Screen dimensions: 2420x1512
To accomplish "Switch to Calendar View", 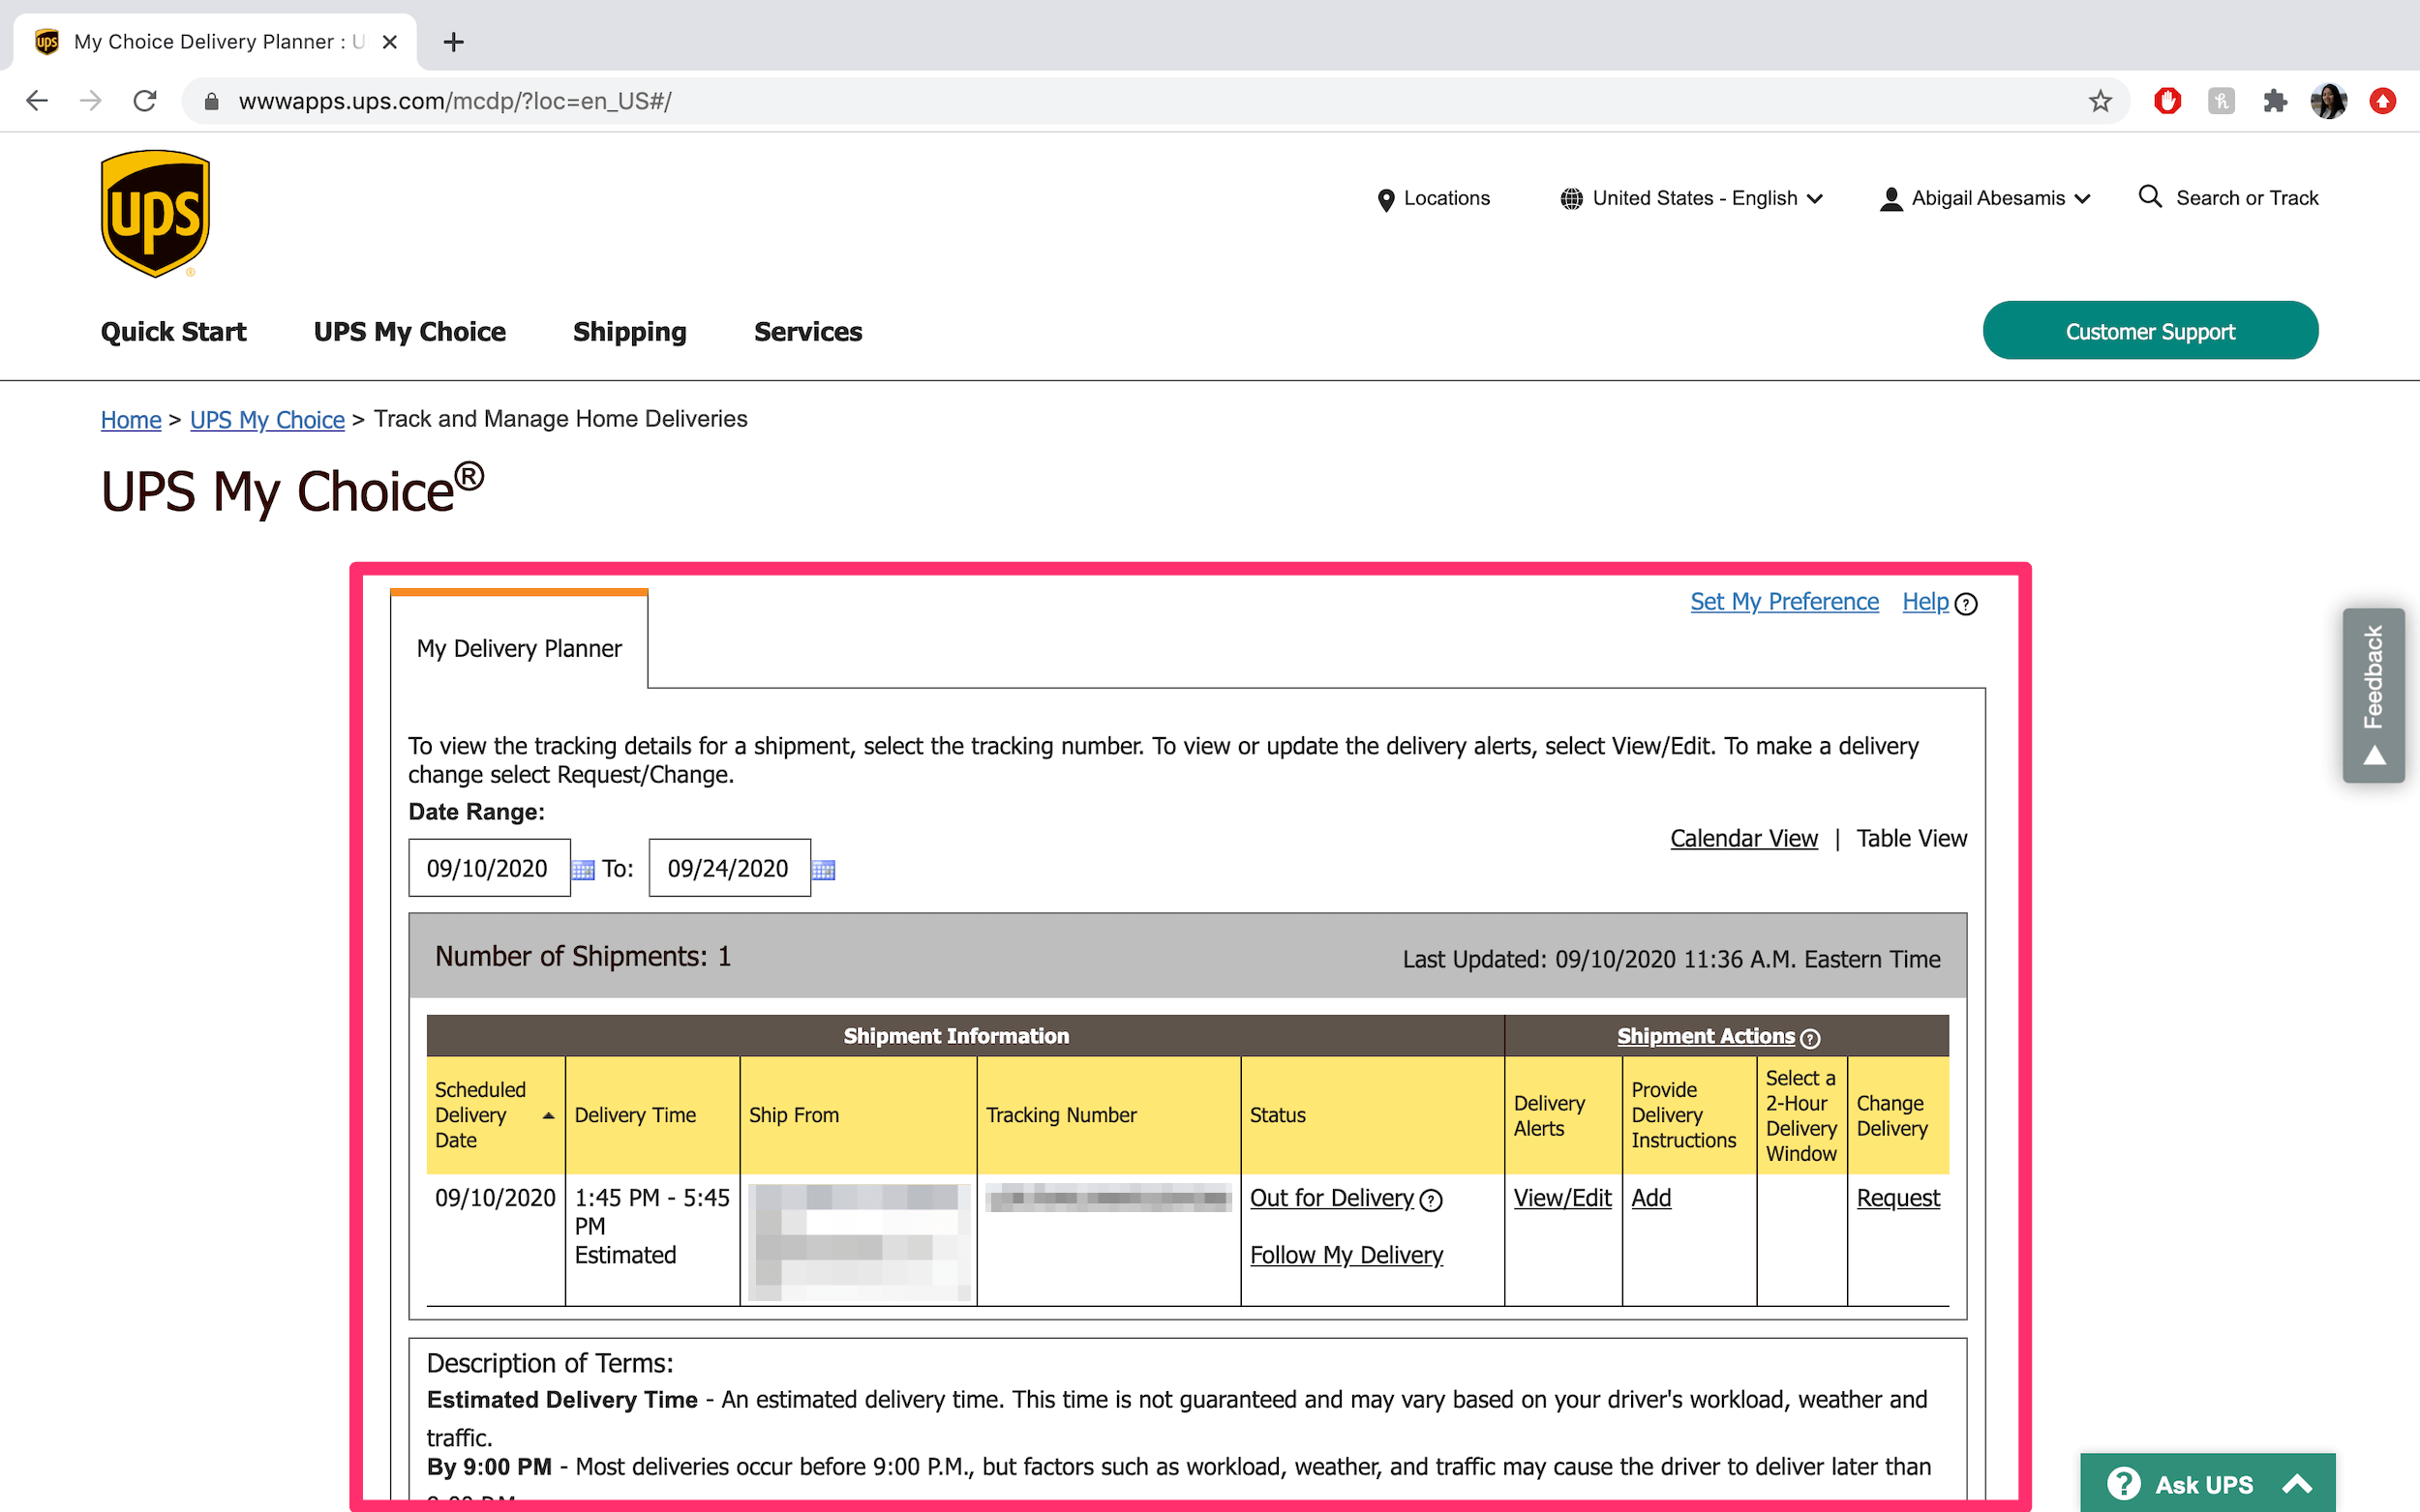I will (x=1743, y=838).
